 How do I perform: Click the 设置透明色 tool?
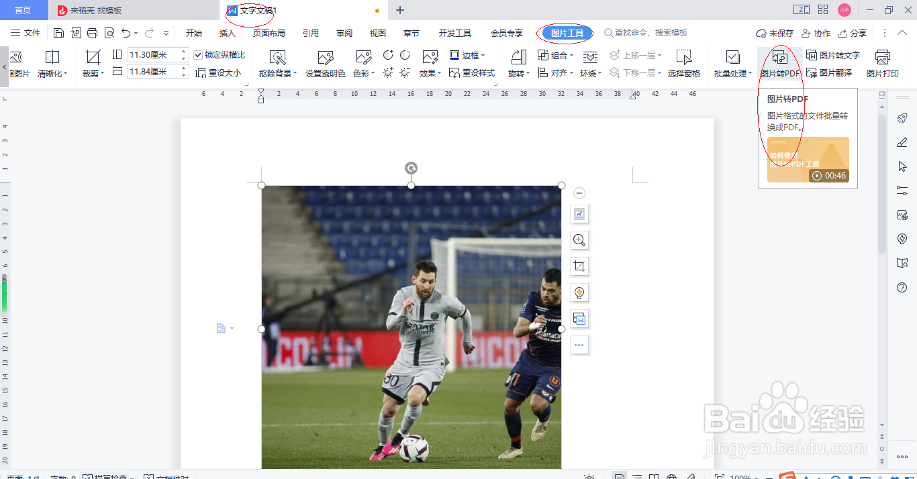click(326, 64)
